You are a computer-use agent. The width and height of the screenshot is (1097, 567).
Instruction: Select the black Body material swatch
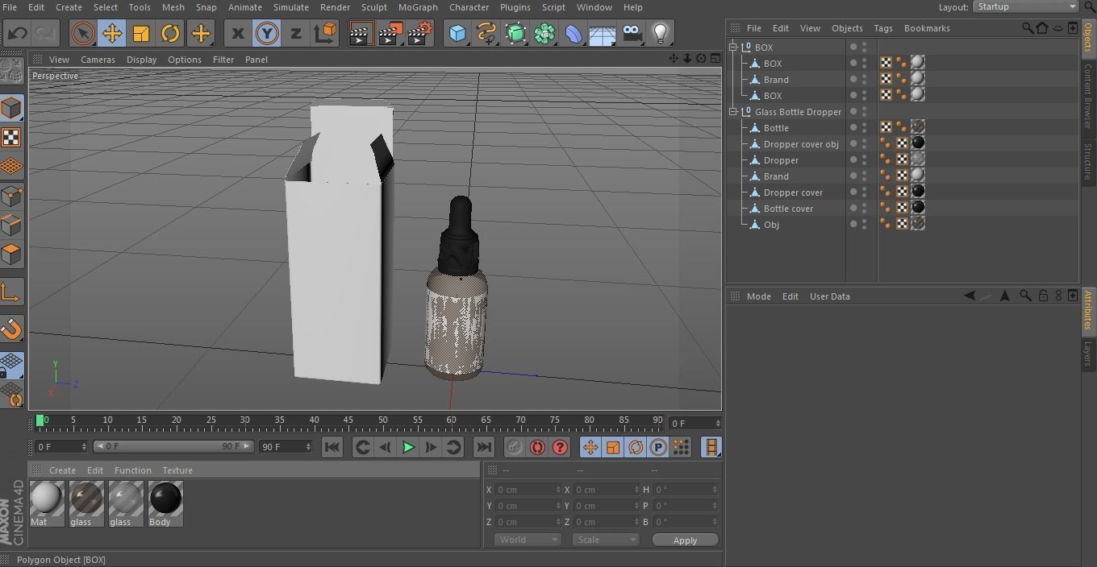coord(165,499)
